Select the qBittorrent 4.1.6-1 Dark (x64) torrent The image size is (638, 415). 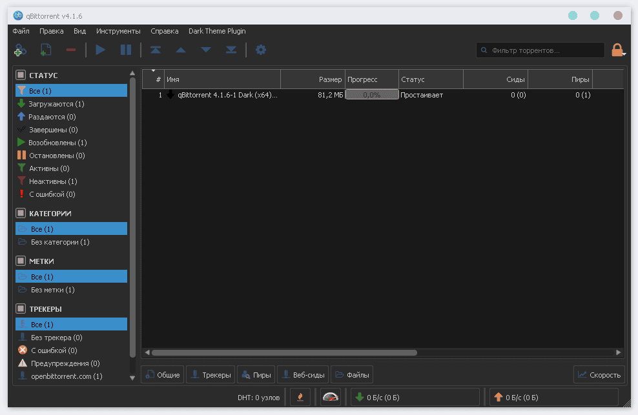tap(227, 95)
